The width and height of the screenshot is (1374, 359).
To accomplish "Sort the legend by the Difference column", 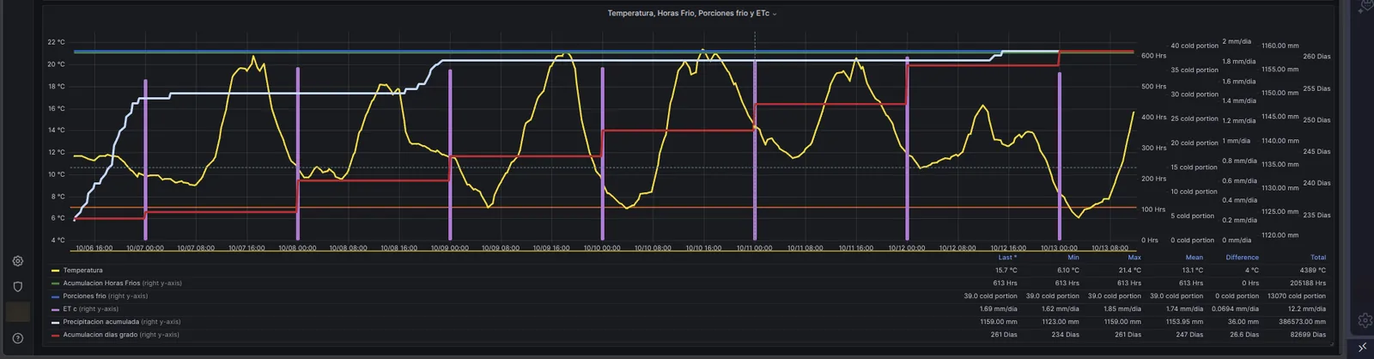I will click(1242, 257).
